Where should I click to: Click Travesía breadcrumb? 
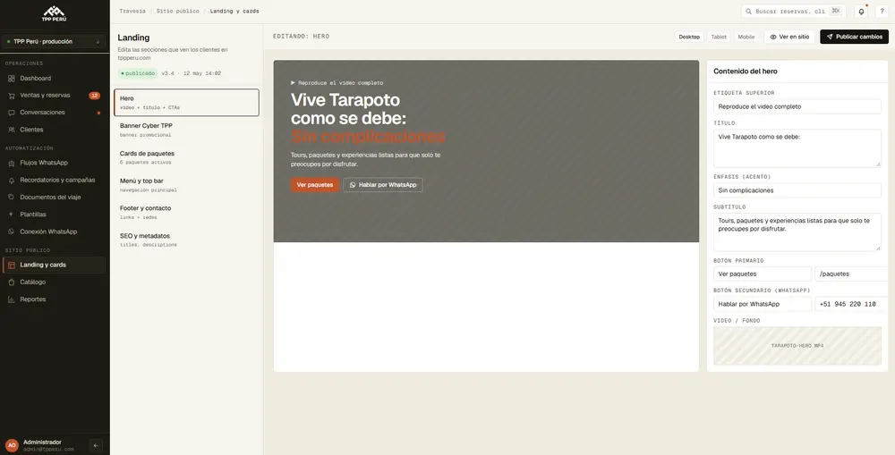(x=132, y=11)
